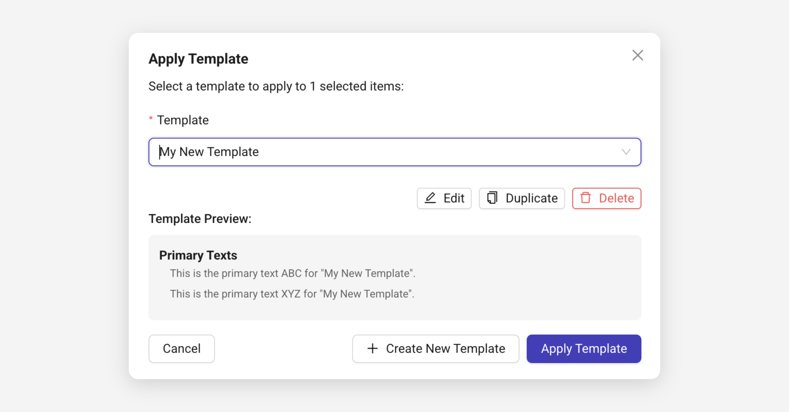Click the red trash can icon
This screenshot has height=412, width=789.
tap(586, 198)
